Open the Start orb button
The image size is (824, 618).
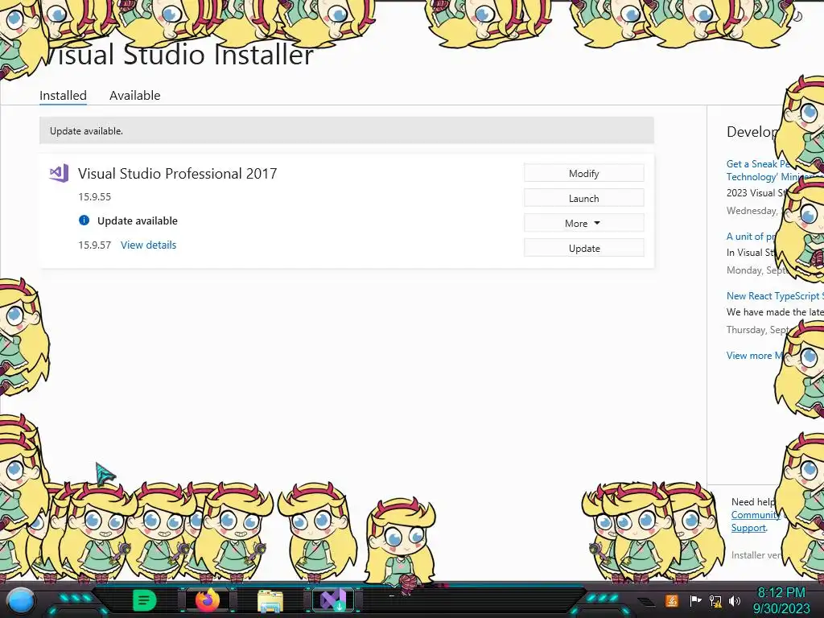point(20,601)
